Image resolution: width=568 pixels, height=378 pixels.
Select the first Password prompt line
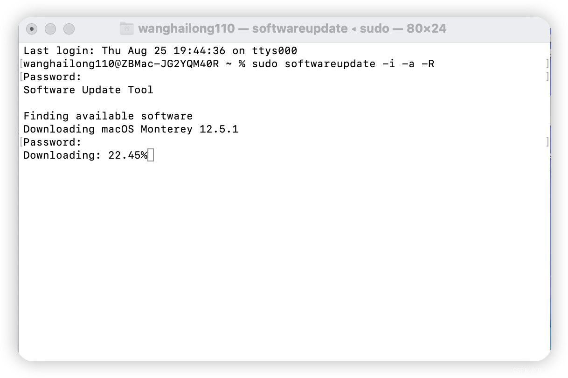click(x=53, y=77)
